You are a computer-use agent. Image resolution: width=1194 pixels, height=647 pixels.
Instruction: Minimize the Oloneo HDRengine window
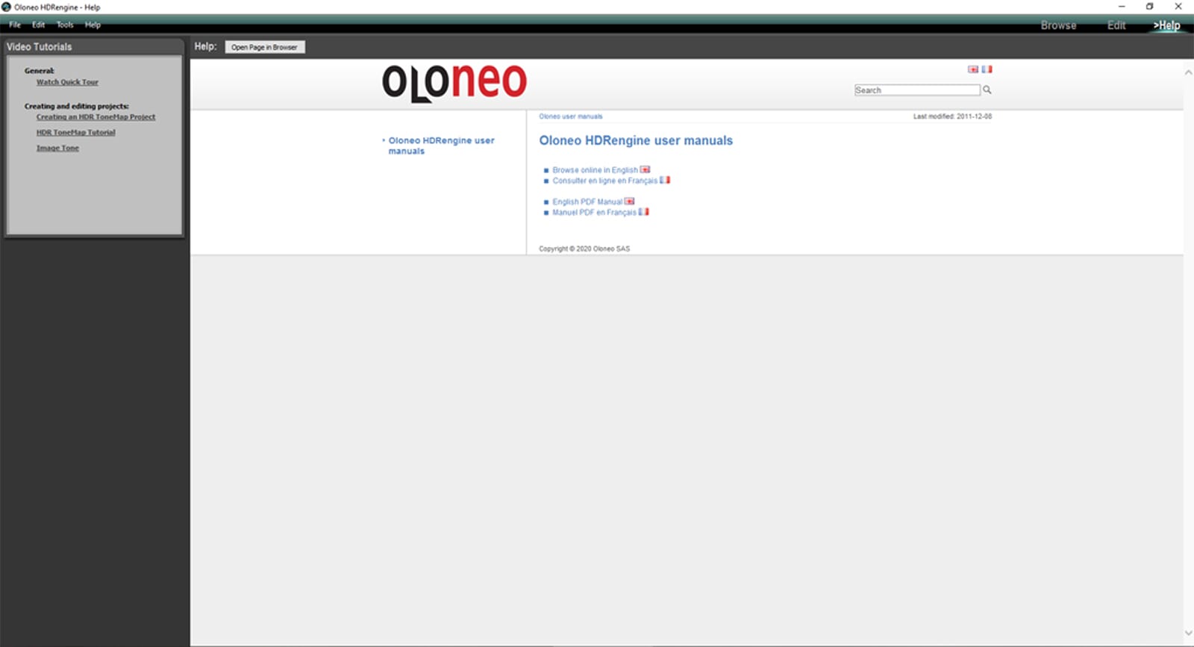tap(1122, 7)
